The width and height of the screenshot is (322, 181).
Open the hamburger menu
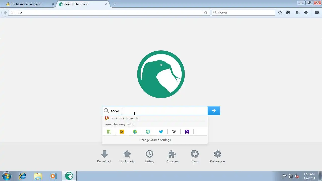[x=317, y=13]
